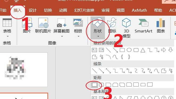Pick straight line in recently used shapes
The image size is (176, 99).
coord(108,50)
